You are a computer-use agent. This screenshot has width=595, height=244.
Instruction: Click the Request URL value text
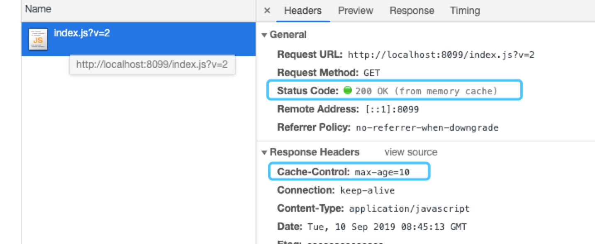tap(441, 55)
